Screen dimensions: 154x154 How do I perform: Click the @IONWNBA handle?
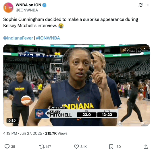(27, 10)
